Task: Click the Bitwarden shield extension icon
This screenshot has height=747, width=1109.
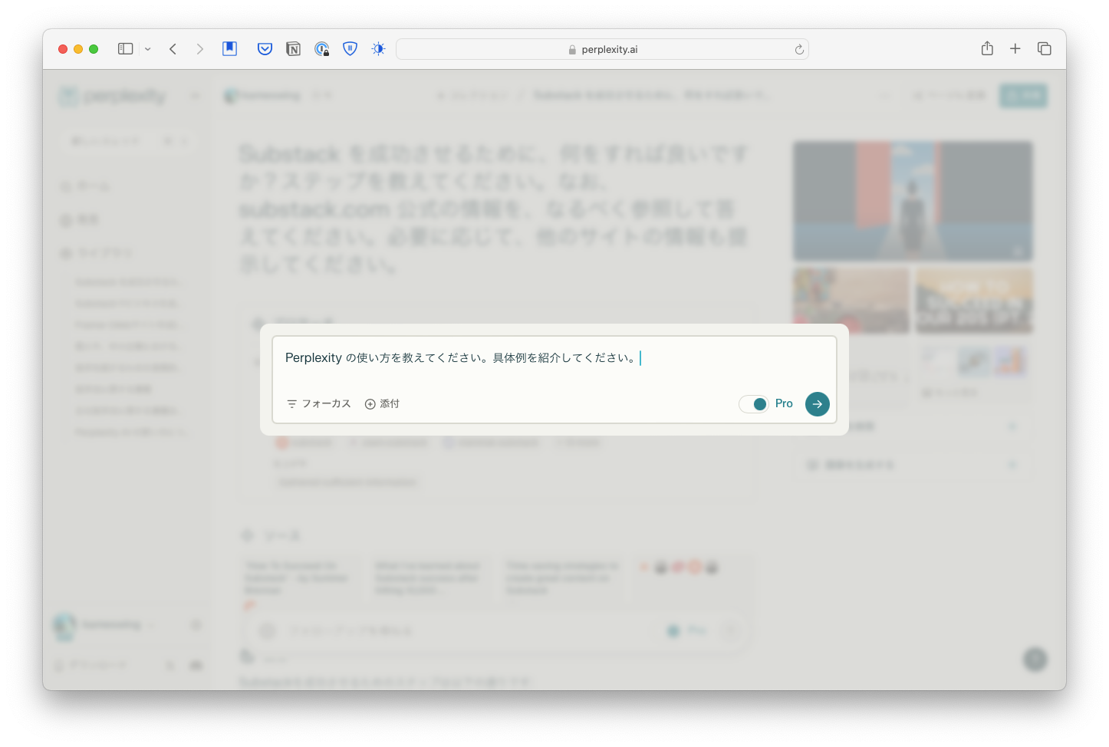Action: coord(350,49)
